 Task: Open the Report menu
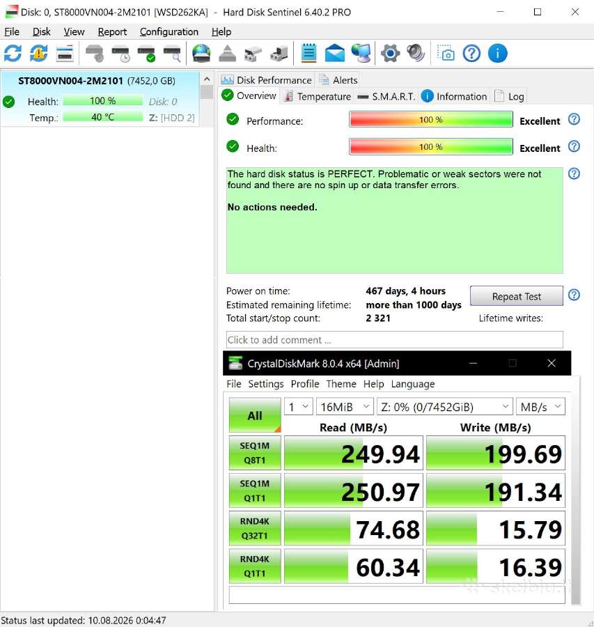coord(112,31)
